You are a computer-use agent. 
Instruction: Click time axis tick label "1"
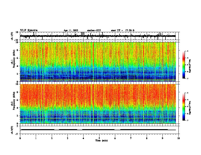click(x=36, y=138)
